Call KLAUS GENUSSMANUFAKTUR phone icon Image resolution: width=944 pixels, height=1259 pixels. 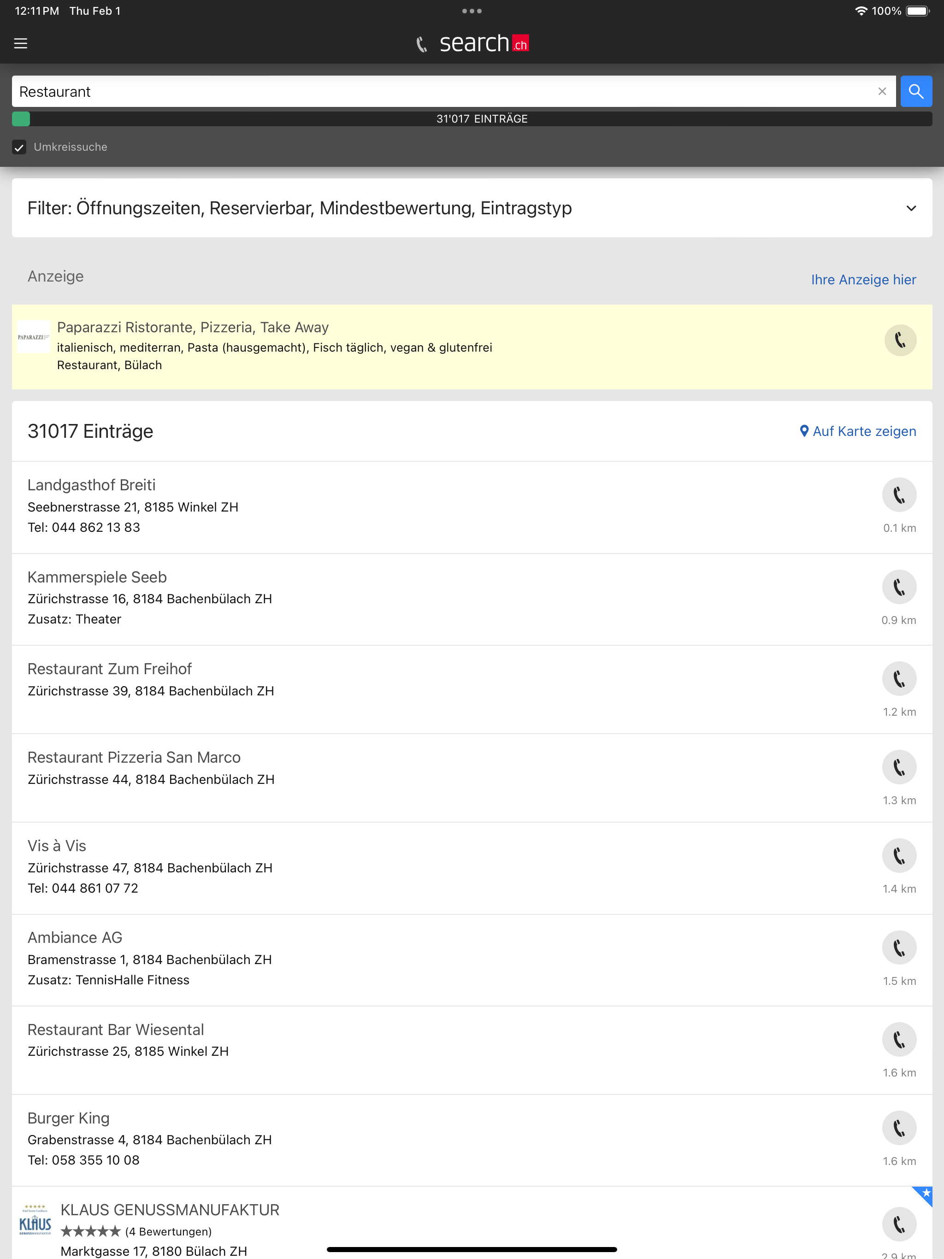point(899,1224)
